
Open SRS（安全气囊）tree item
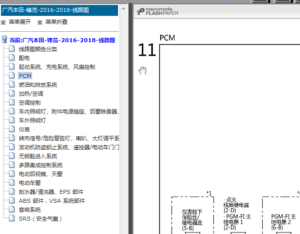(x=40, y=219)
